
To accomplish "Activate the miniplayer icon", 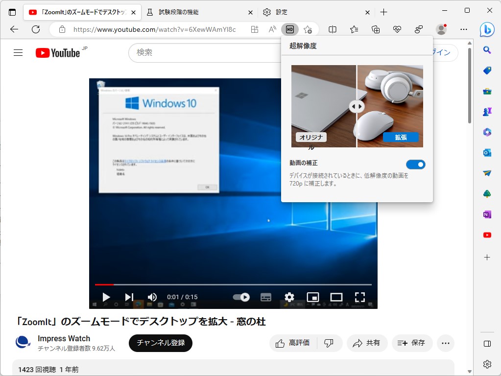I will click(x=312, y=297).
